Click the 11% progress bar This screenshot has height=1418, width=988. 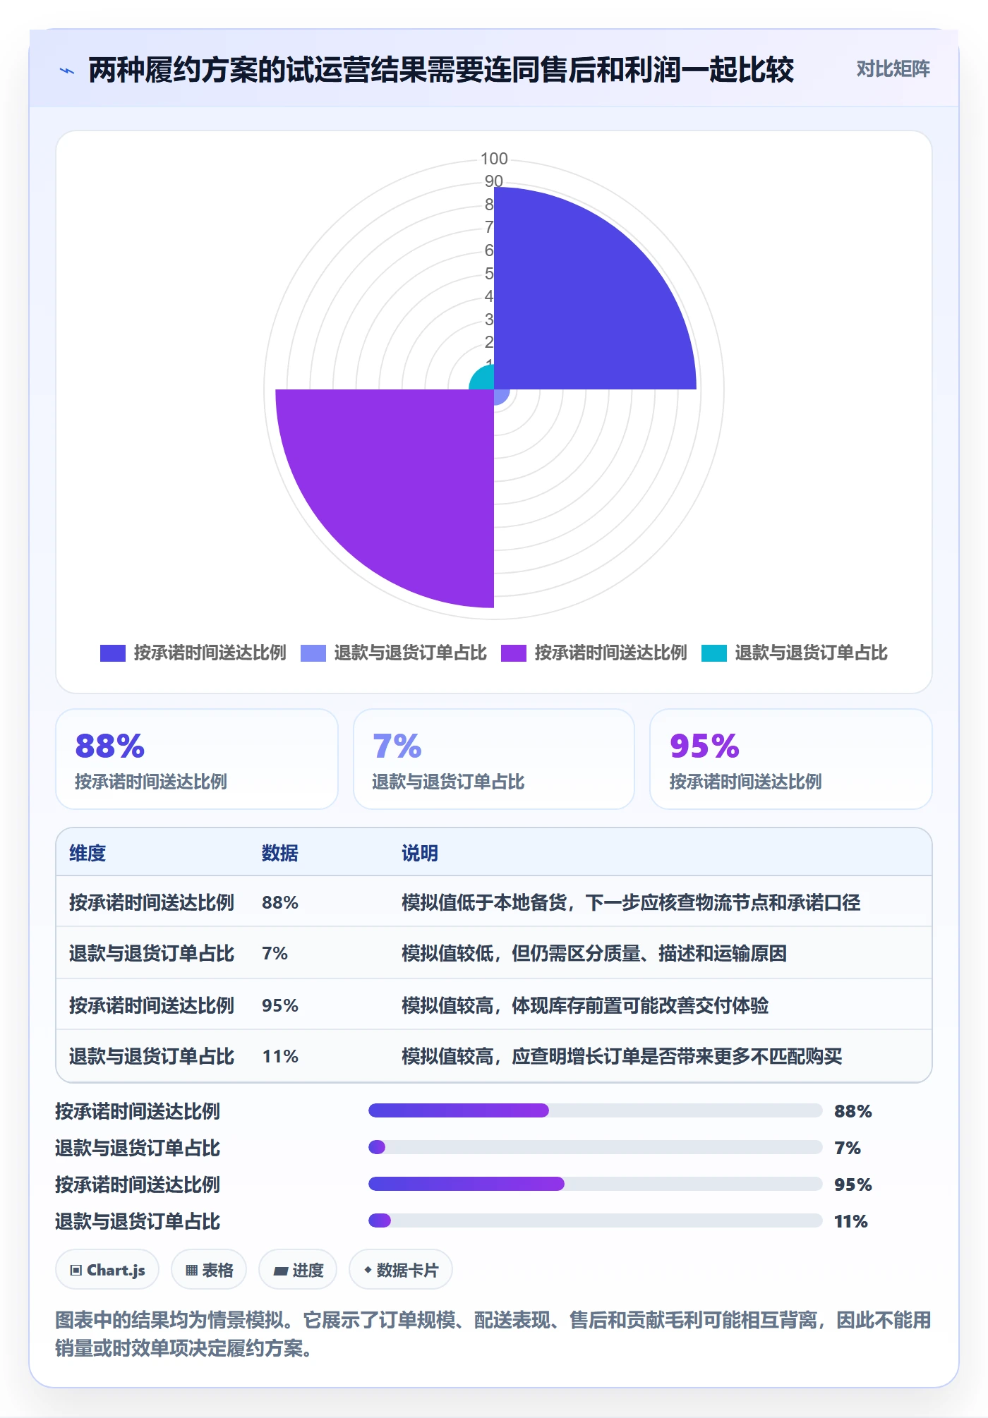(596, 1220)
